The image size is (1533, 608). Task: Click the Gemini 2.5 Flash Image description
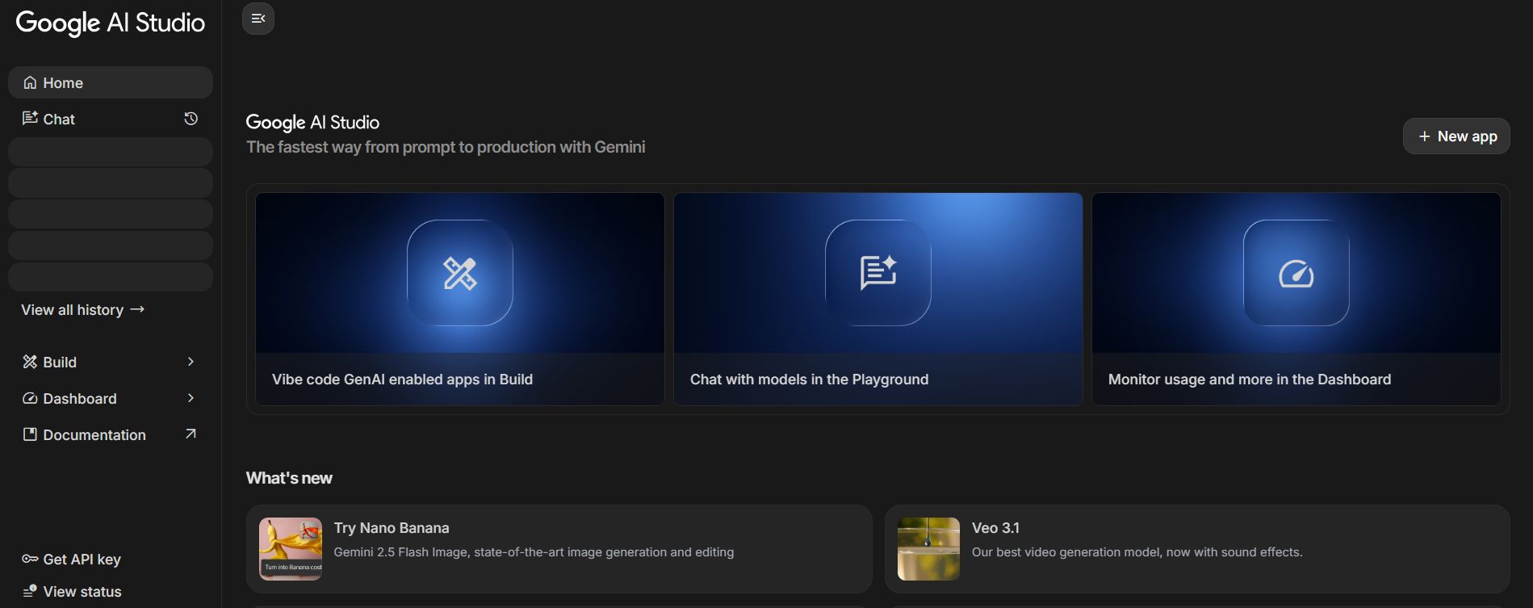[x=534, y=552]
